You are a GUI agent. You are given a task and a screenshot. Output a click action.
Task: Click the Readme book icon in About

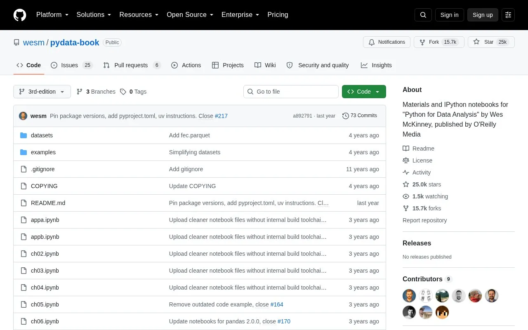coord(406,148)
